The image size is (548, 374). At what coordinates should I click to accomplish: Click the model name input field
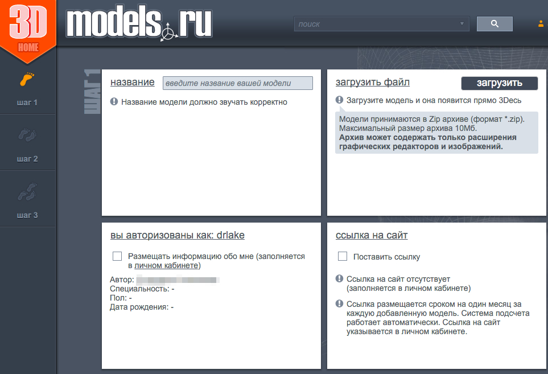tap(237, 83)
